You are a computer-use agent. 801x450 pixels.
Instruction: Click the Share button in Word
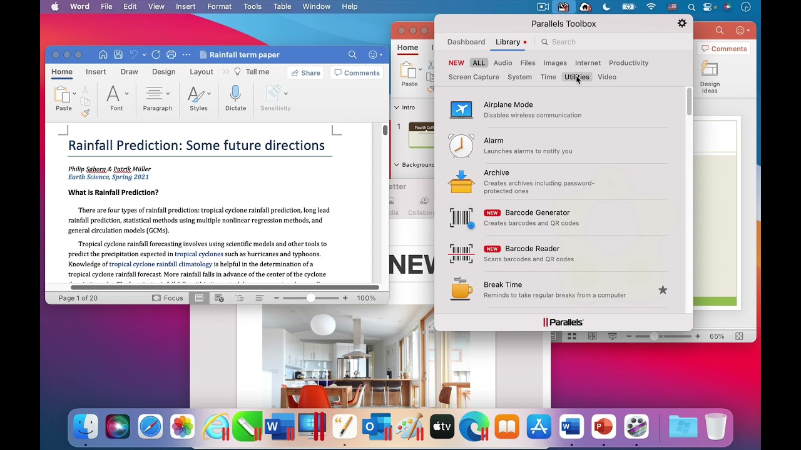(x=305, y=72)
